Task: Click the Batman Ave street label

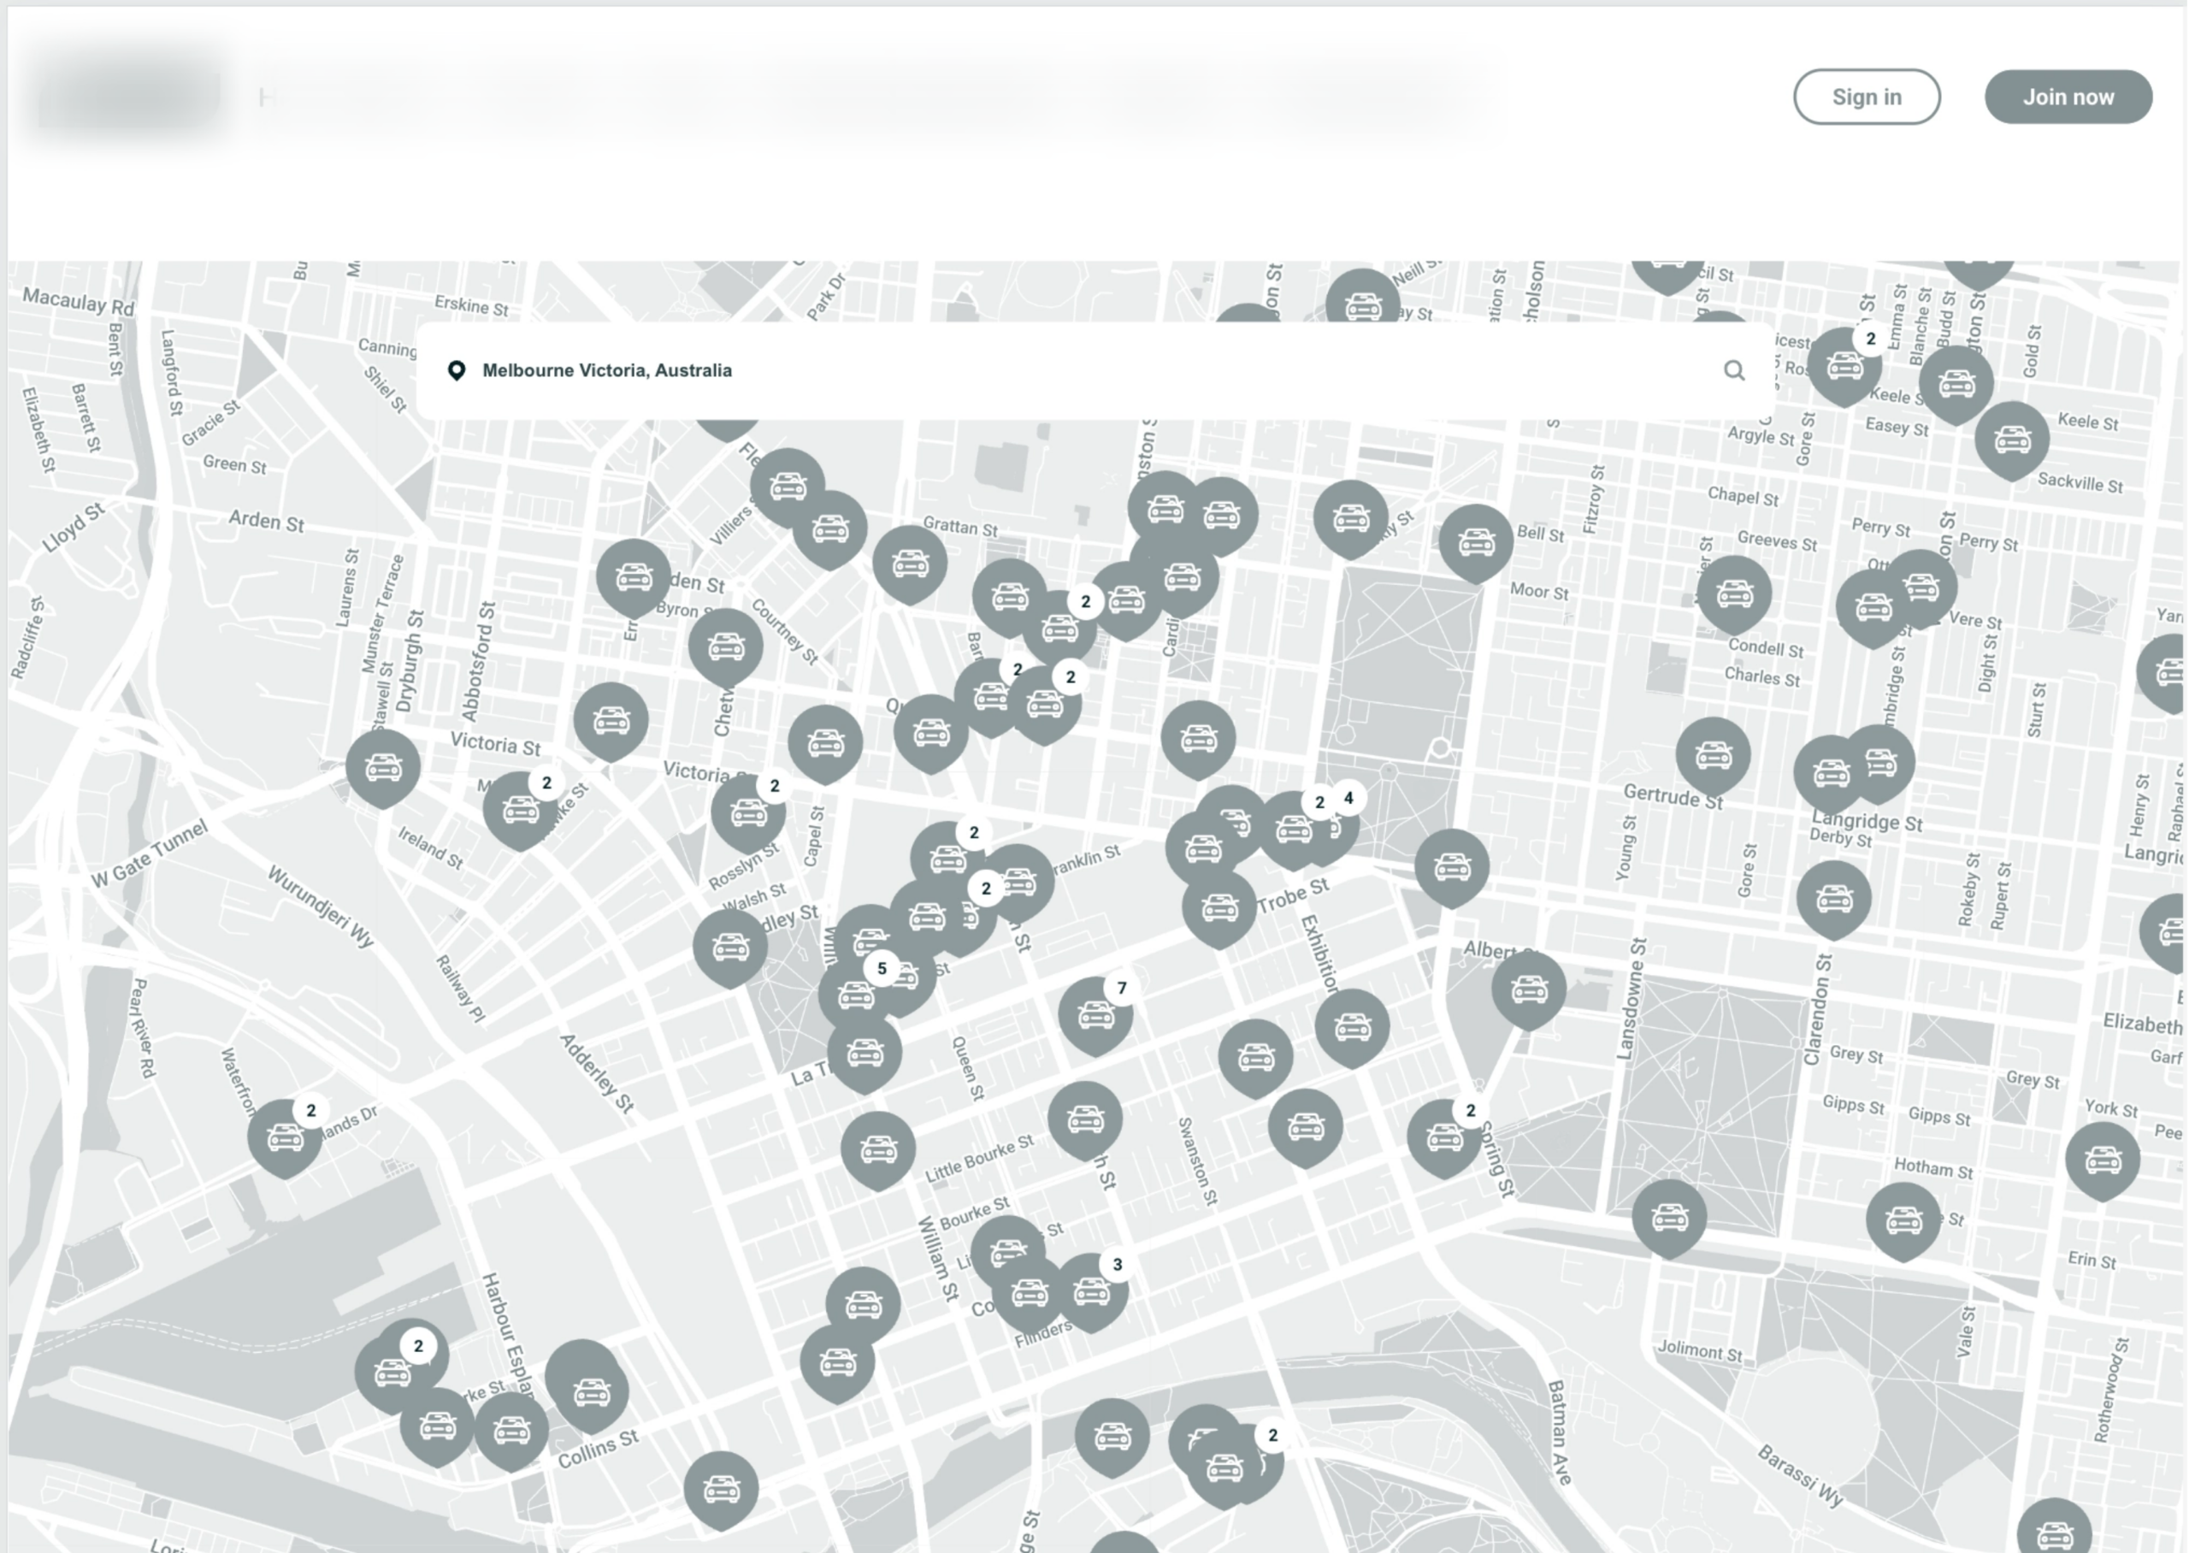Action: coord(1558,1432)
